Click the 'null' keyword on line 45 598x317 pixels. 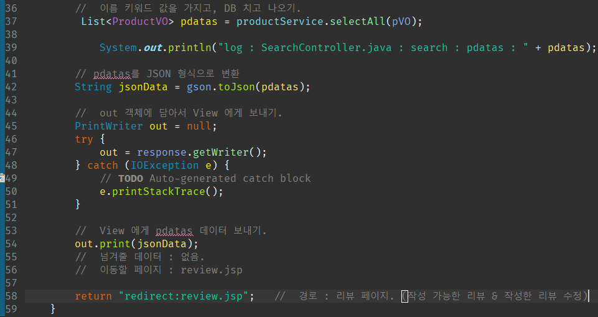pyautogui.click(x=199, y=126)
